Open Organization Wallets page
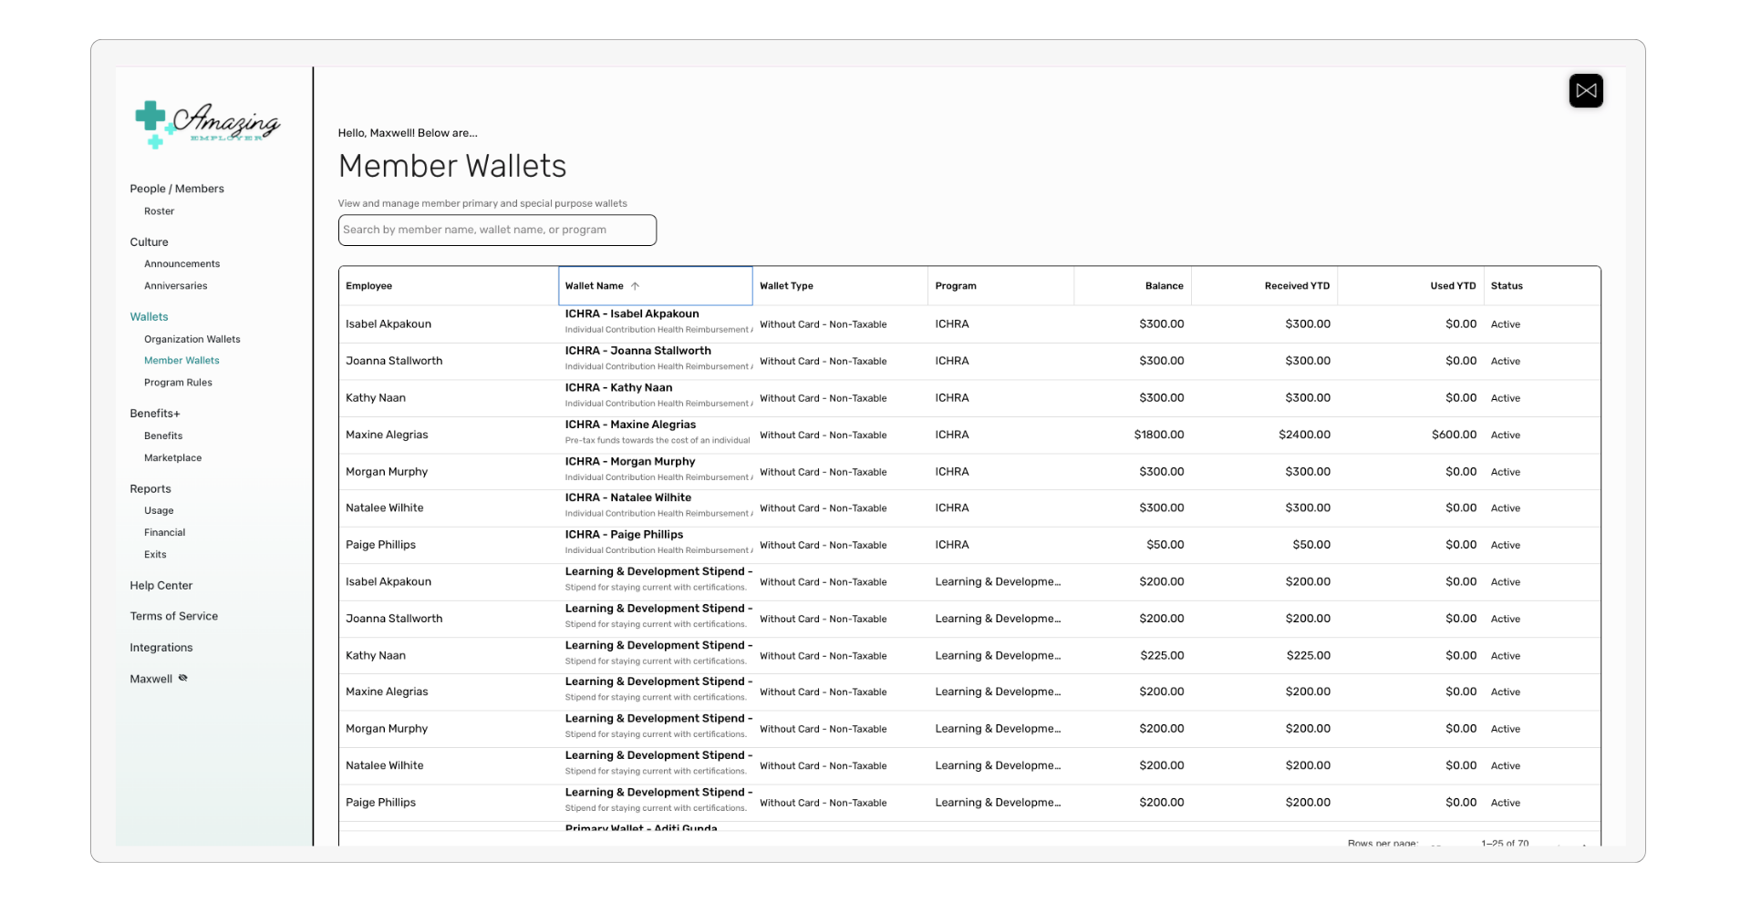The width and height of the screenshot is (1751, 902). click(192, 339)
